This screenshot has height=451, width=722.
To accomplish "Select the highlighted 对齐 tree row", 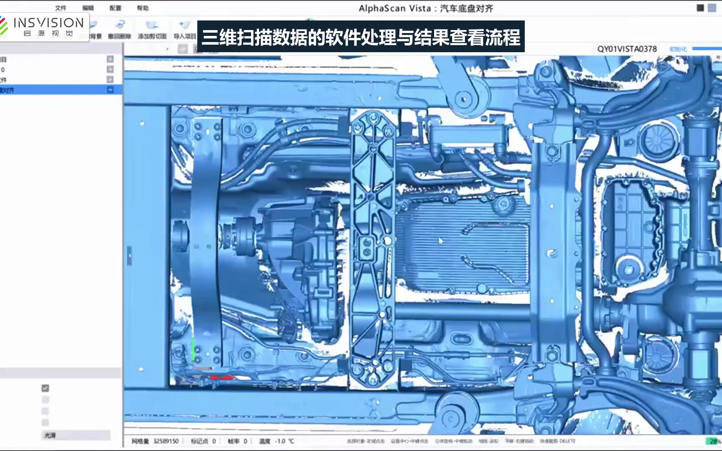I will tap(61, 90).
